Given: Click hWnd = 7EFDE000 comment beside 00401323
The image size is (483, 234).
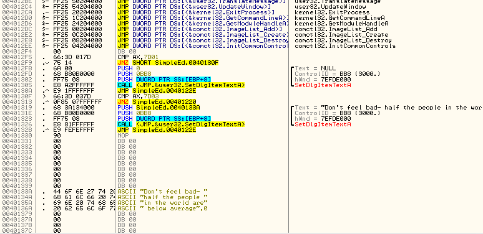Looking at the screenshot, I should (x=323, y=118).
